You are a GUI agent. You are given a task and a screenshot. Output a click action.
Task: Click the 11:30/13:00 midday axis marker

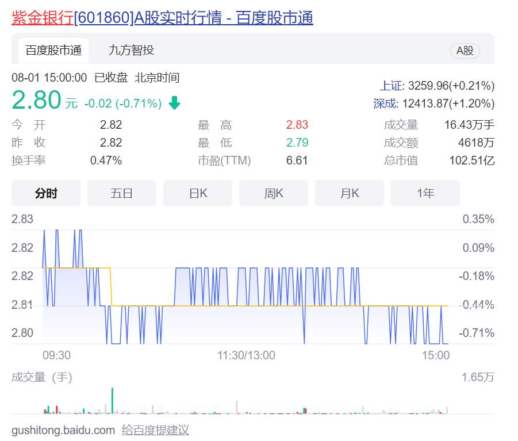pos(246,355)
